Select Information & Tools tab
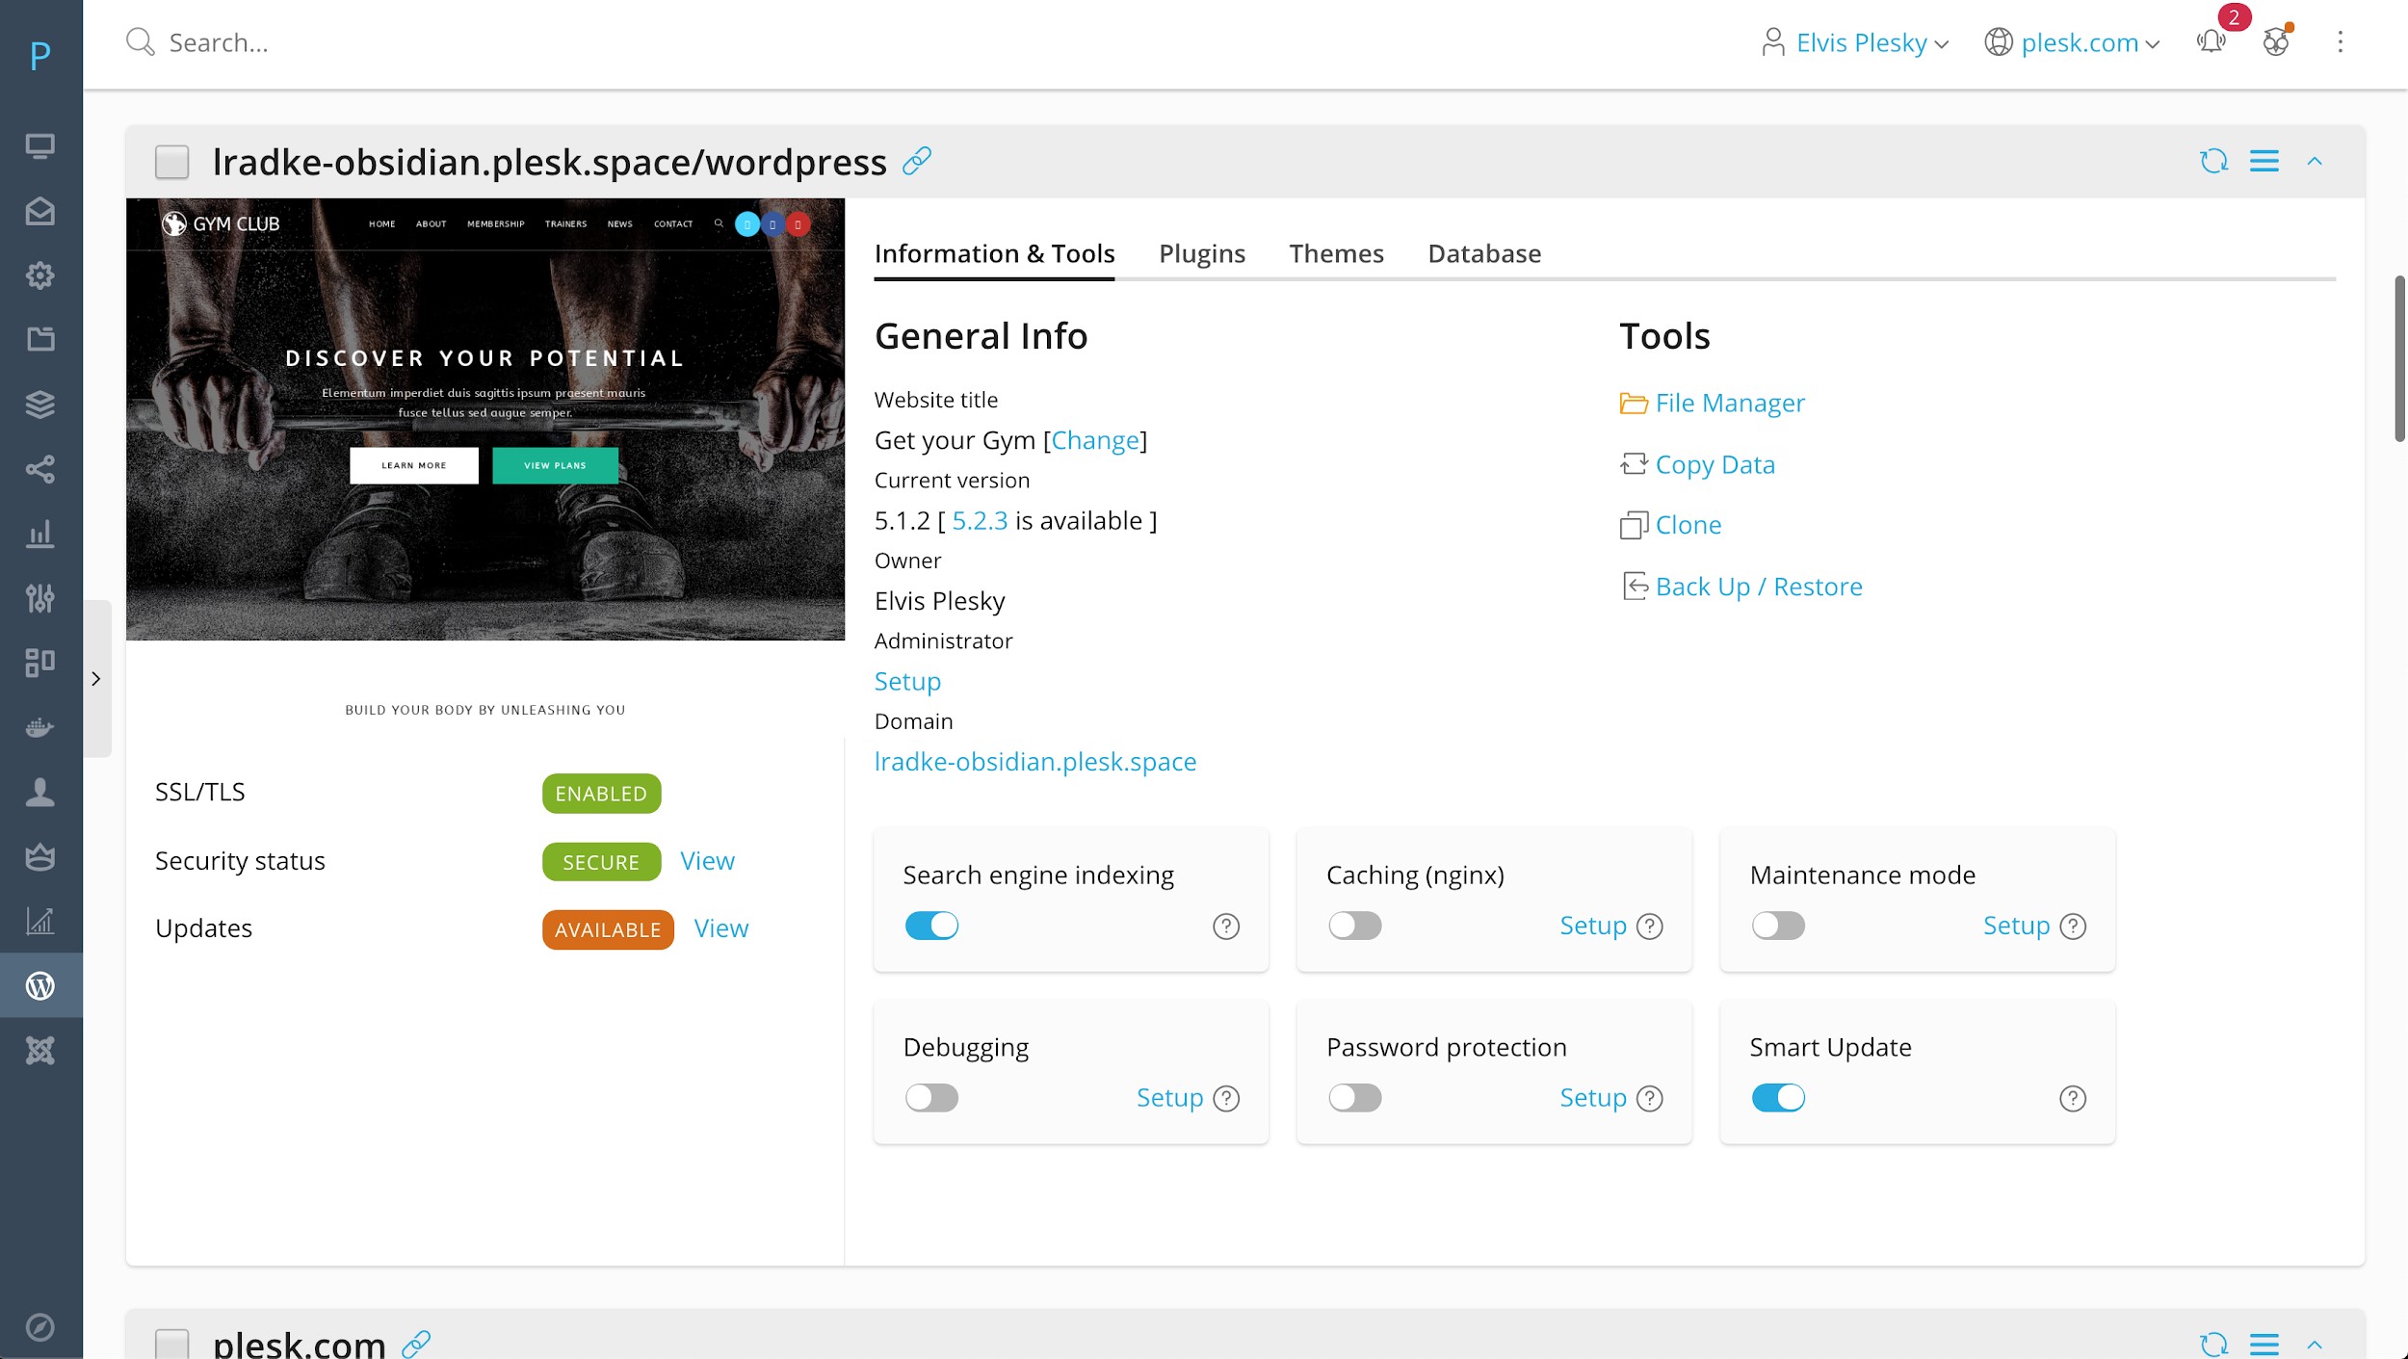The height and width of the screenshot is (1359, 2408). click(x=994, y=253)
